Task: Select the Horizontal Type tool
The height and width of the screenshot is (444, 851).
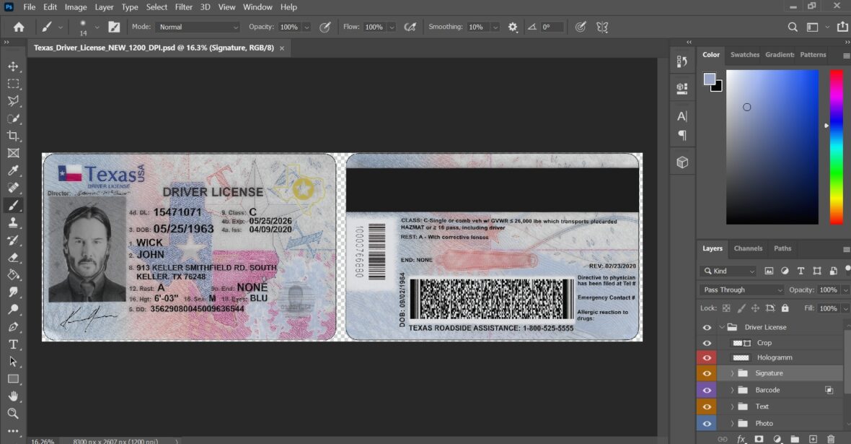Action: coord(14,344)
